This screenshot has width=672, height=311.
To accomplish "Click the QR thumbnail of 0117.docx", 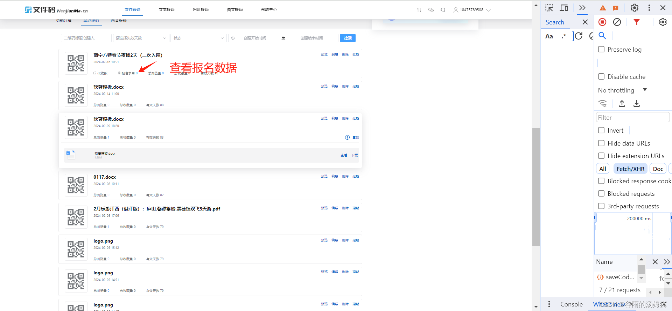I will point(76,185).
